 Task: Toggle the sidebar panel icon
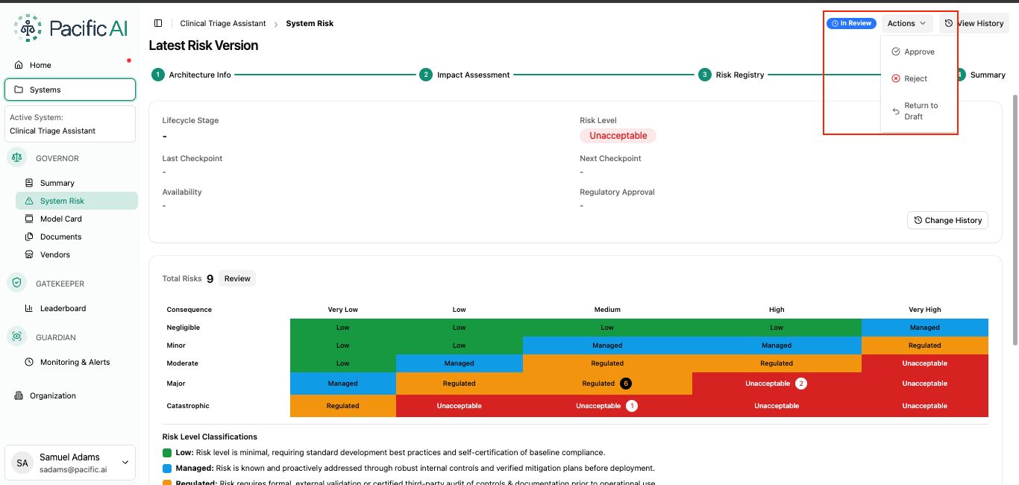point(158,23)
